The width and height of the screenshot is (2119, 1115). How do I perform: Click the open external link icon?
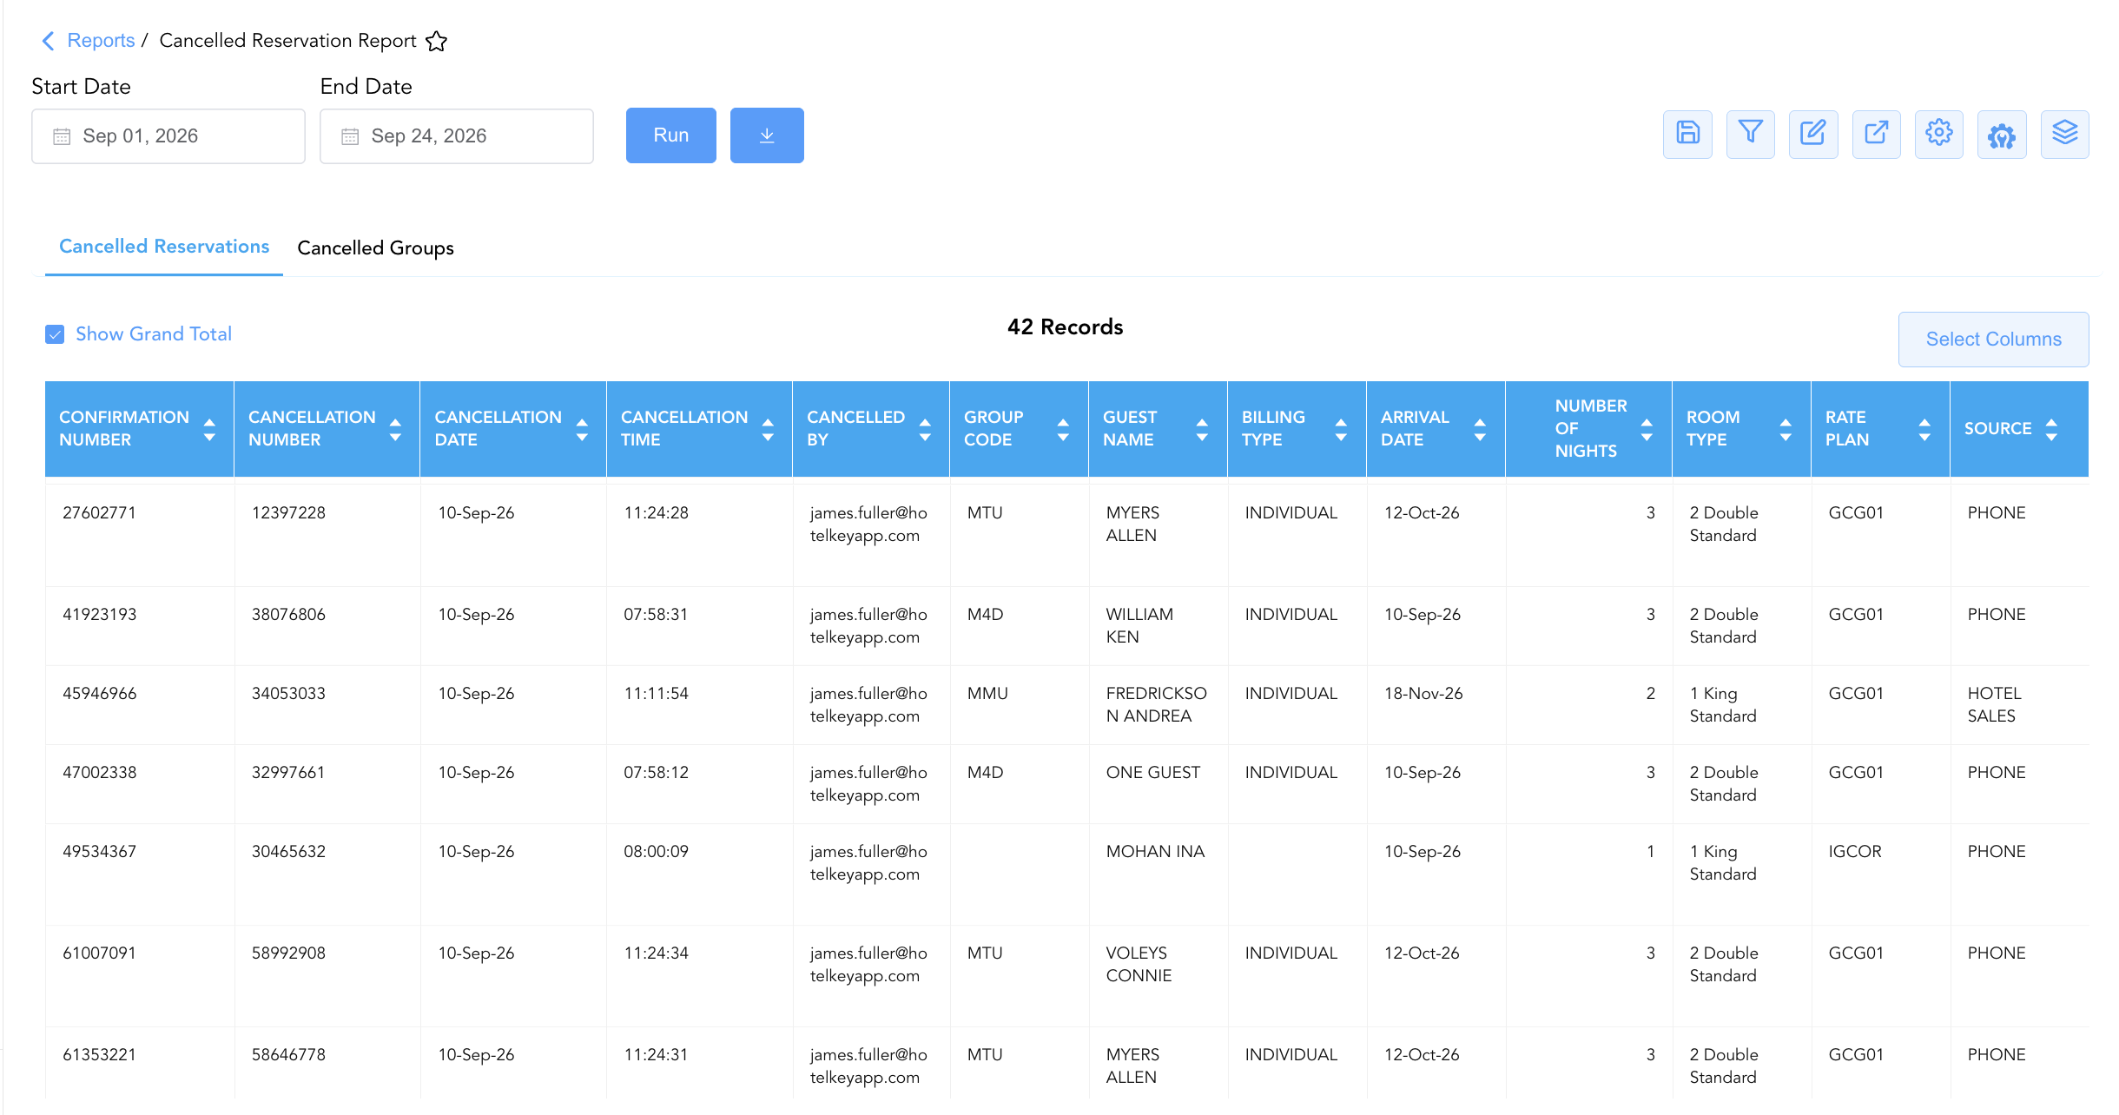(x=1876, y=135)
